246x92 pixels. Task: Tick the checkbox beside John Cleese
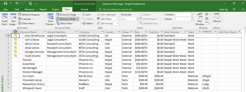pos(23,40)
